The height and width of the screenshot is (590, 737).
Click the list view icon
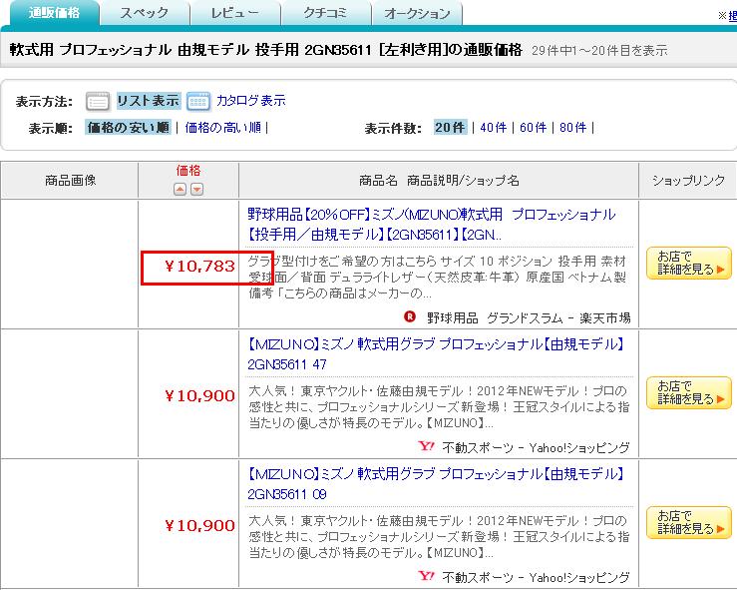click(x=98, y=101)
